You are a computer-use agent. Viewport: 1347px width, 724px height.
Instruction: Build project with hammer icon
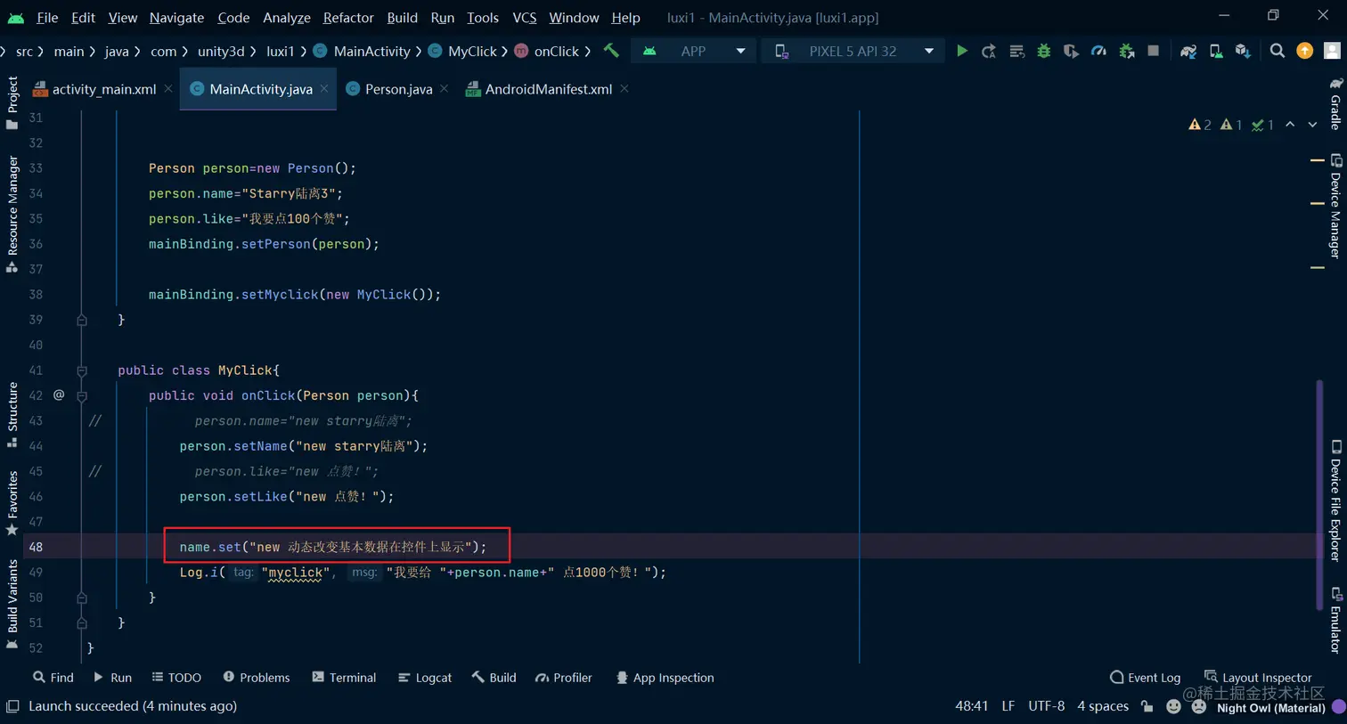point(611,51)
